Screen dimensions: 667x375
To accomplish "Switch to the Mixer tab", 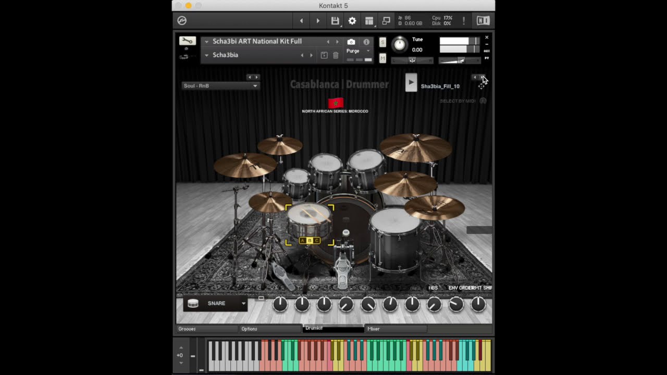I will (x=396, y=329).
